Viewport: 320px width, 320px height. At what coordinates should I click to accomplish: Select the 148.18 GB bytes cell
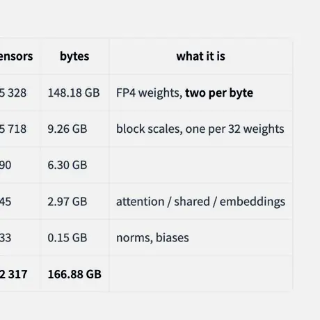tap(74, 93)
